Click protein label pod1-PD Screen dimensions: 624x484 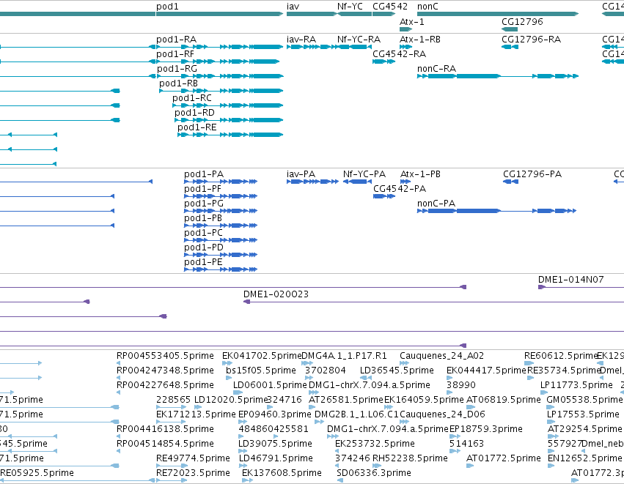coord(204,247)
